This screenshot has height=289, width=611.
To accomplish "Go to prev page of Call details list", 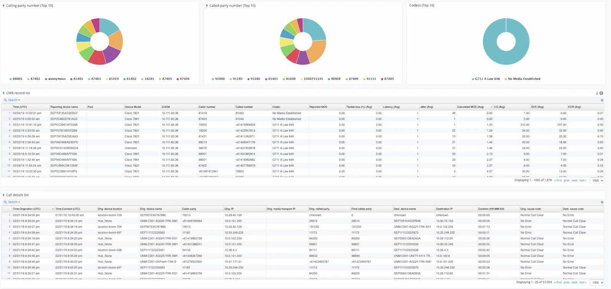I will click(567, 282).
